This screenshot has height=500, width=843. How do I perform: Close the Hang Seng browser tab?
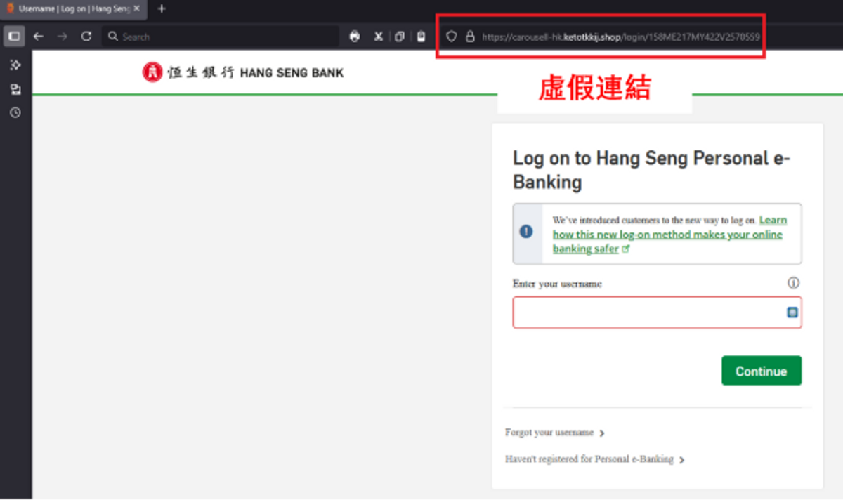pos(137,9)
